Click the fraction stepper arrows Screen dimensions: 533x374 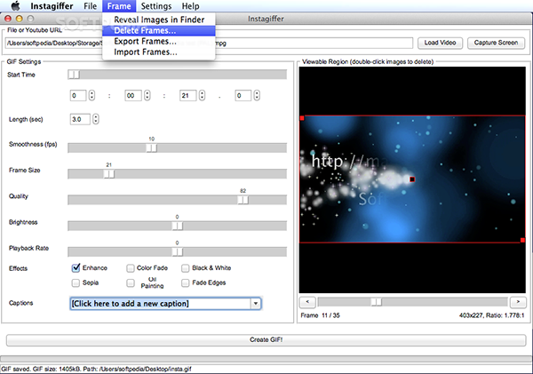pyautogui.click(x=257, y=96)
